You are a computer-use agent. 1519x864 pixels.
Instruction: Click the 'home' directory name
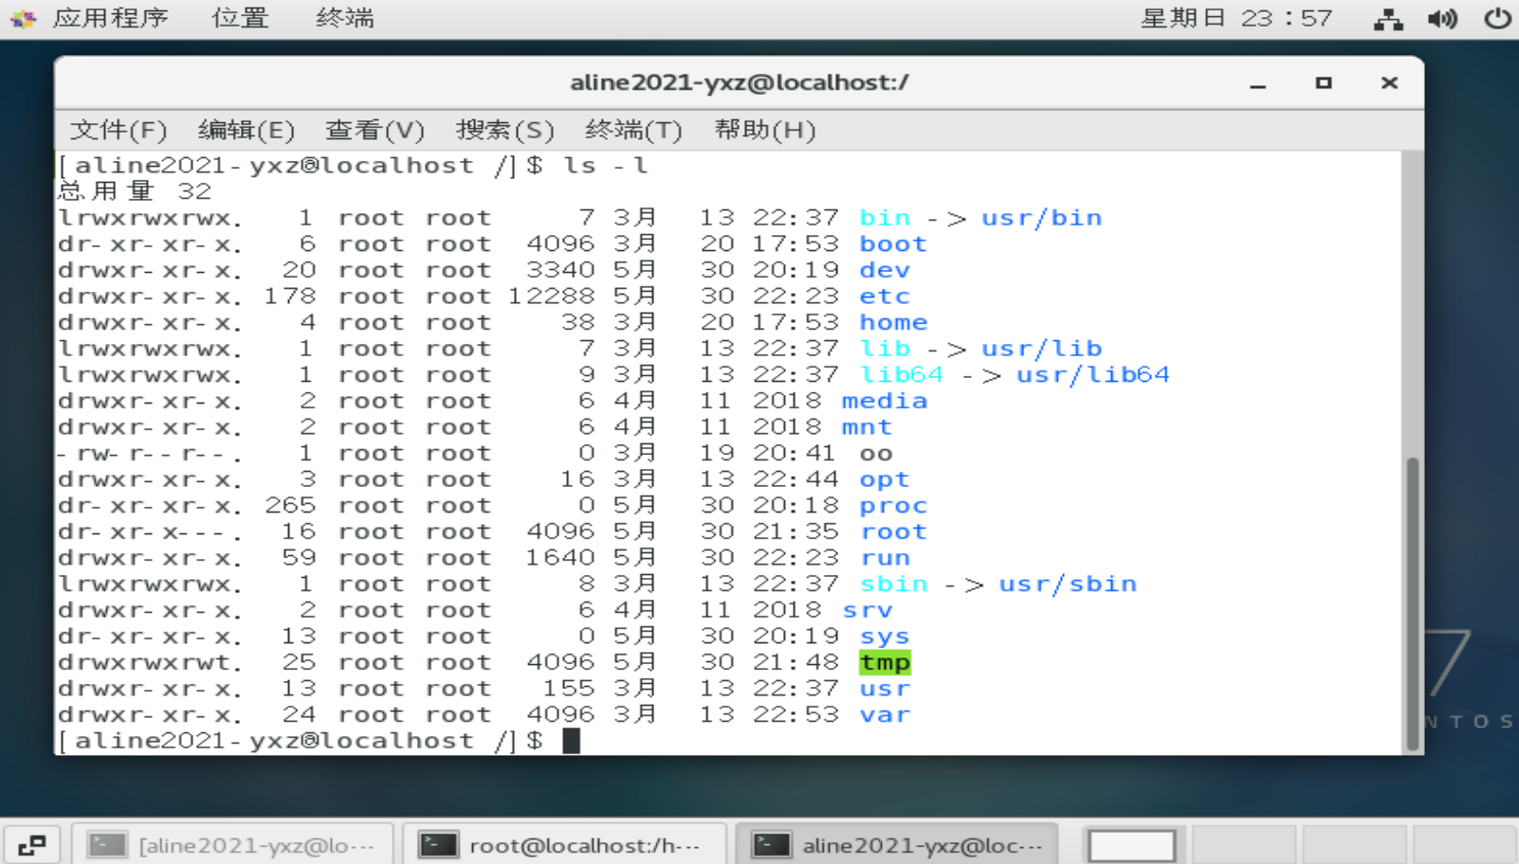[x=893, y=323]
